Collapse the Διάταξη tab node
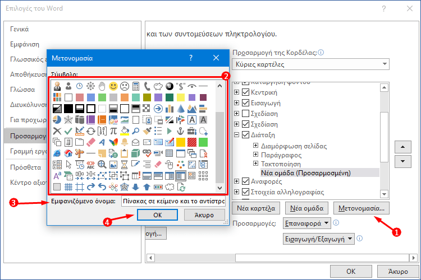Viewport: 421px width, 280px height. [x=236, y=135]
